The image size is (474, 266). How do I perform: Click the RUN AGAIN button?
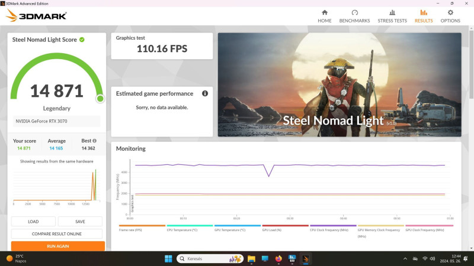point(57,246)
